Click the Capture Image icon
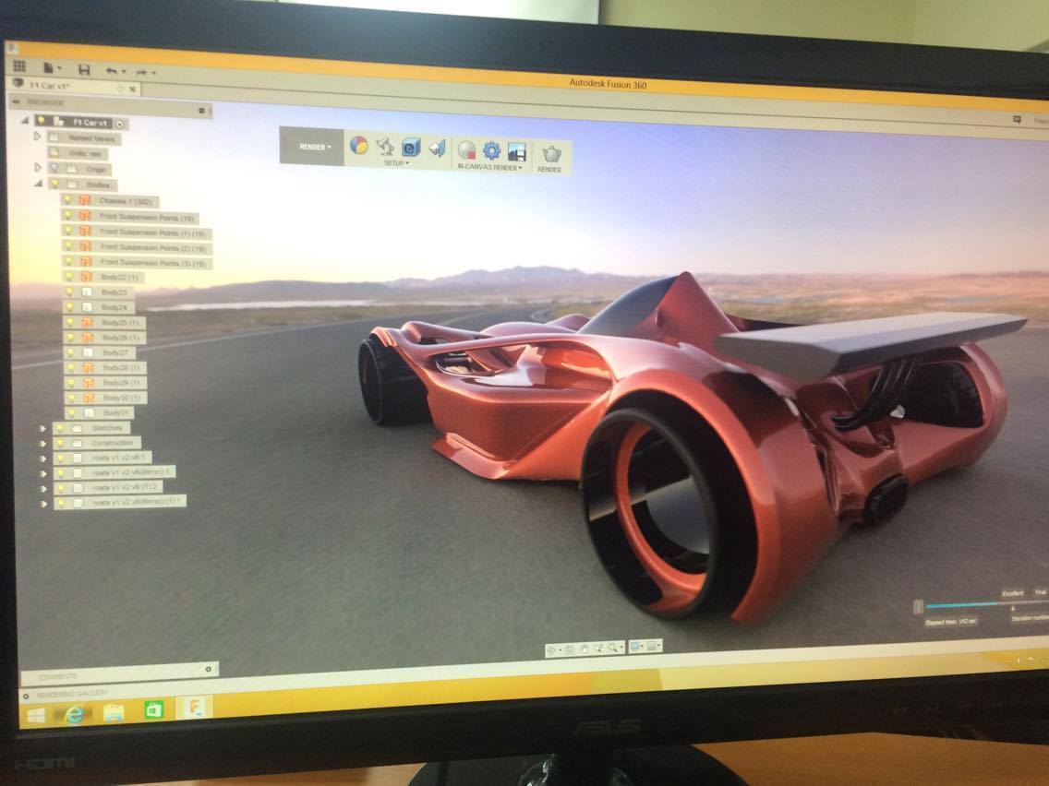This screenshot has width=1049, height=786. point(517,151)
